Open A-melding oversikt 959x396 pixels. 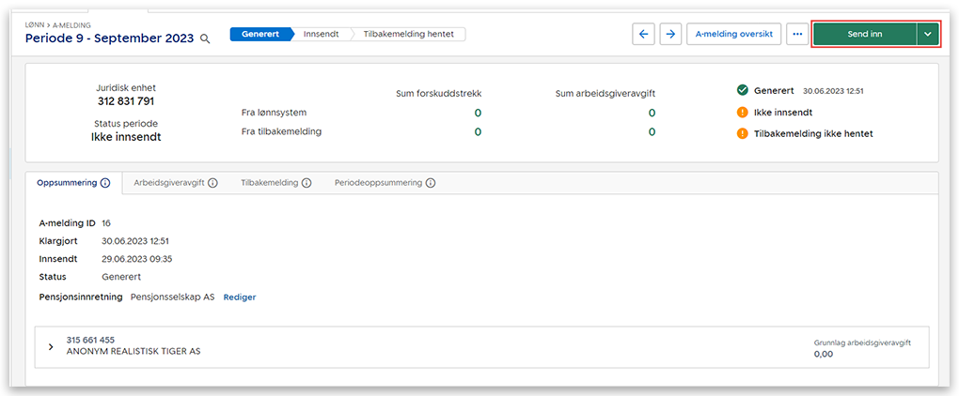pos(733,34)
